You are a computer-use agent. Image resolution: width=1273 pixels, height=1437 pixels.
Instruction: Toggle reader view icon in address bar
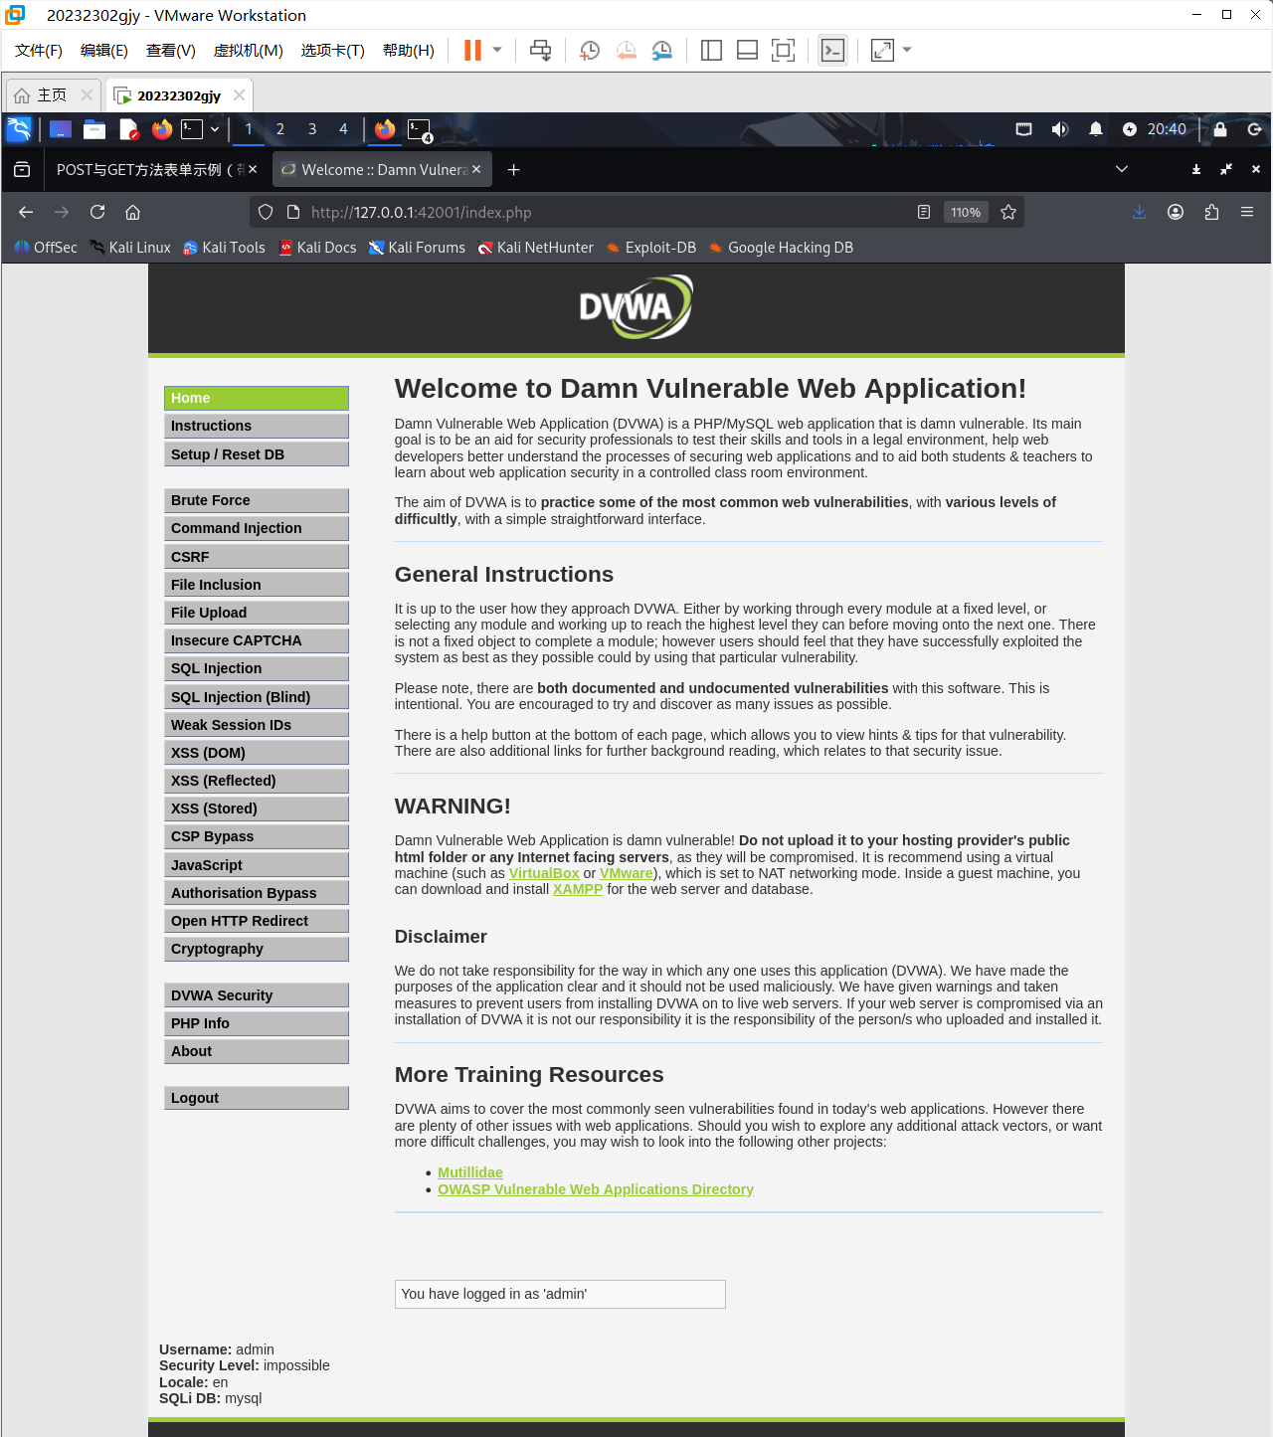coord(924,212)
